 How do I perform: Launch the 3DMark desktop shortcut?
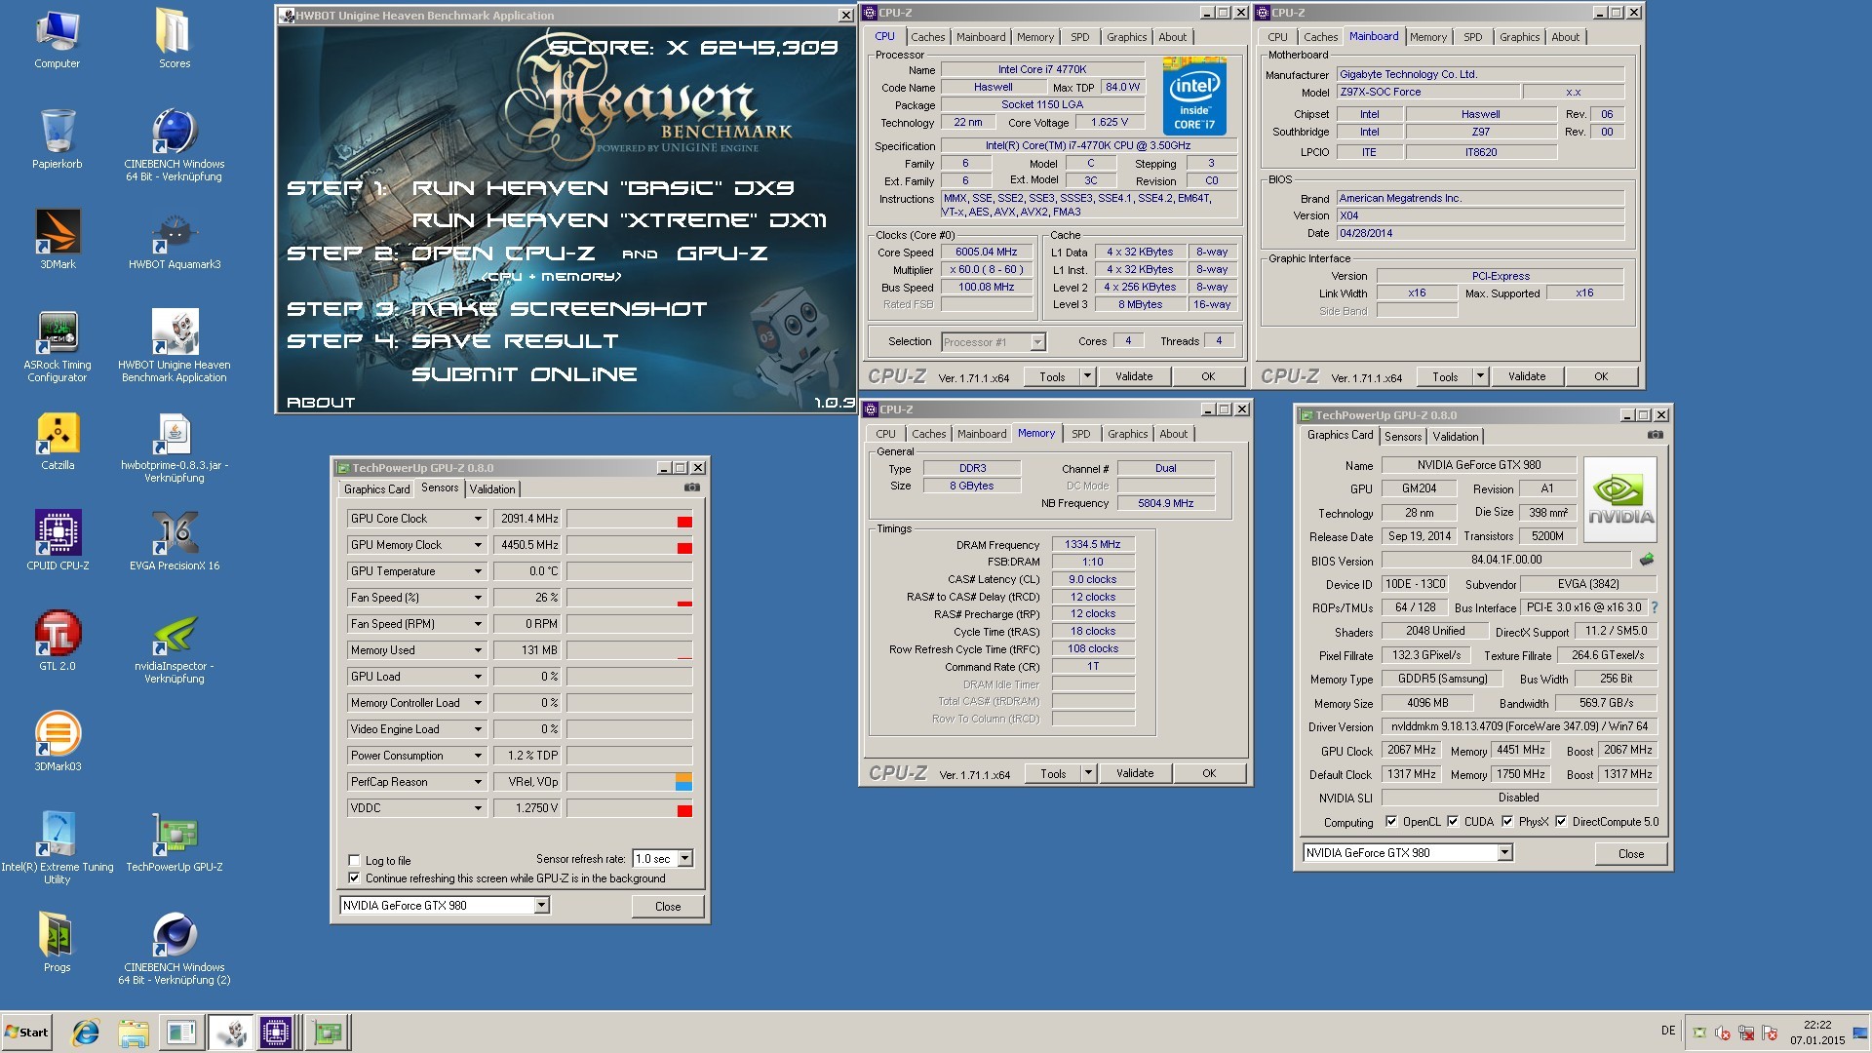[58, 240]
